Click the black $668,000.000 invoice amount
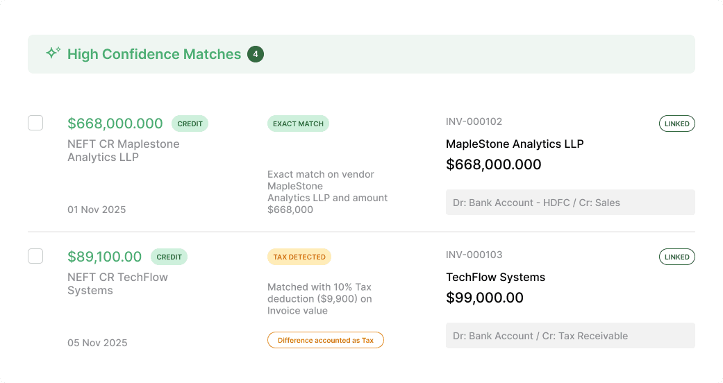723x383 pixels. (x=493, y=164)
